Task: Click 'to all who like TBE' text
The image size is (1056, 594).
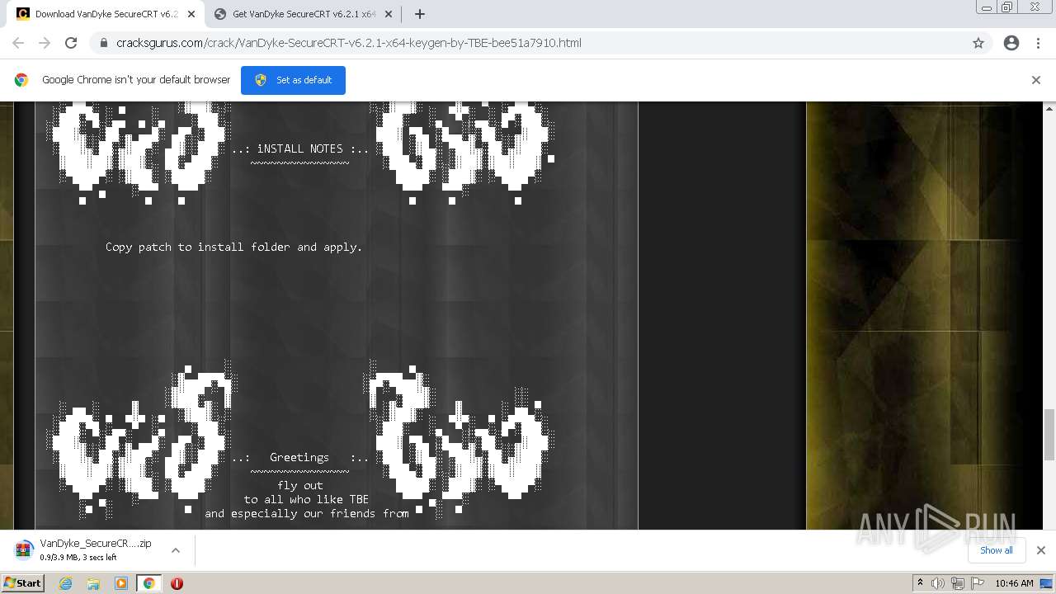Action: (x=306, y=499)
